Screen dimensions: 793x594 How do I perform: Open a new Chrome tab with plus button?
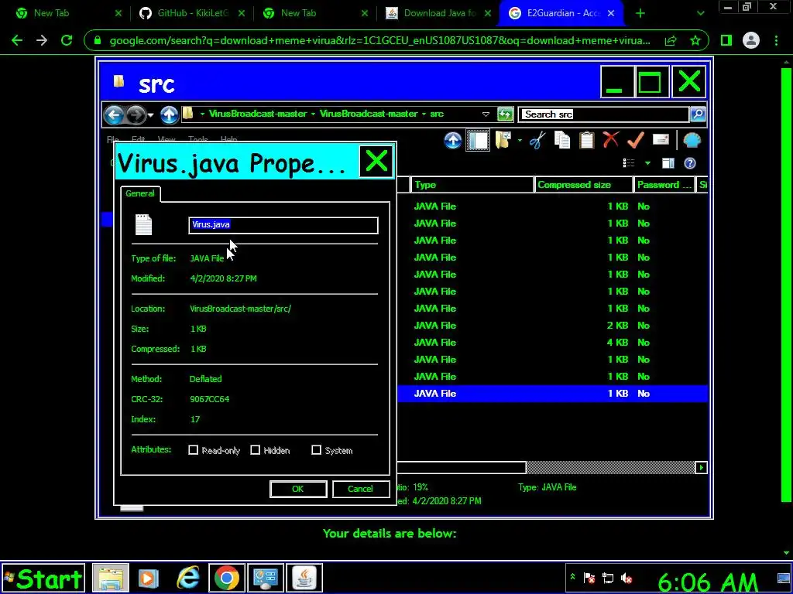[640, 14]
